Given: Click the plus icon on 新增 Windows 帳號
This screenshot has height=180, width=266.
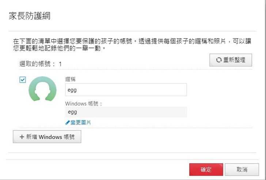Looking at the screenshot, I should click(x=22, y=137).
